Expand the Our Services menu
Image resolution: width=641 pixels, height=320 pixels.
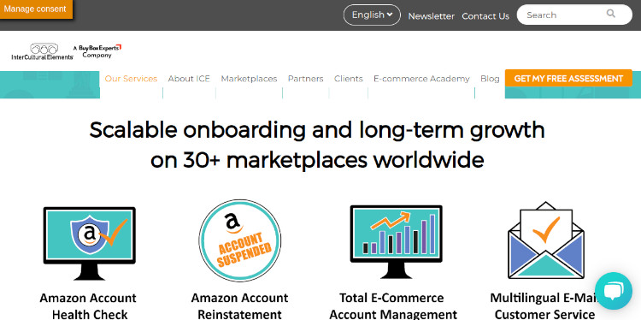point(131,79)
